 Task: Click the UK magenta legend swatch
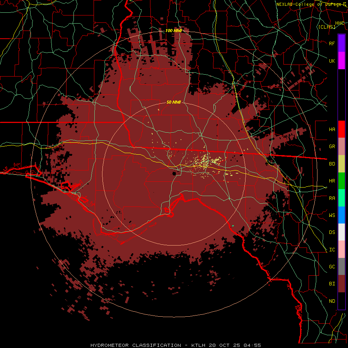point(341,61)
